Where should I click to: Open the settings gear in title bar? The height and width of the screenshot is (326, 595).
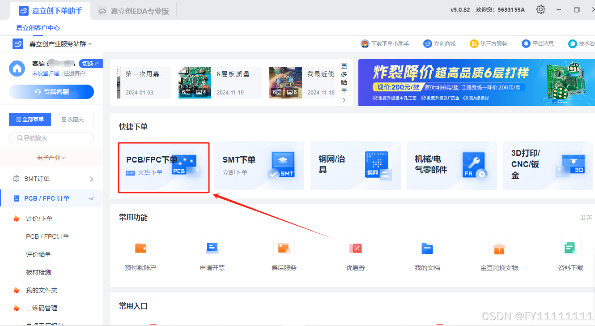541,9
